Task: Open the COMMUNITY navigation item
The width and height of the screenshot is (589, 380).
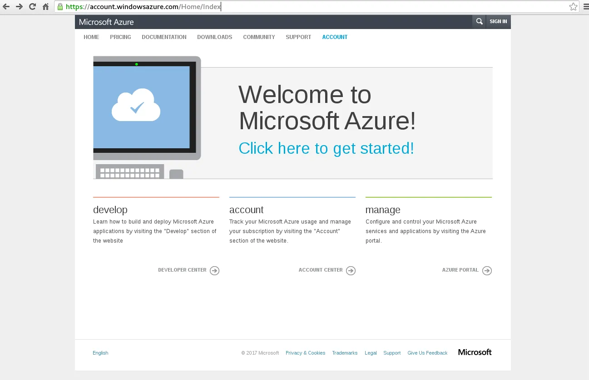Action: point(259,37)
